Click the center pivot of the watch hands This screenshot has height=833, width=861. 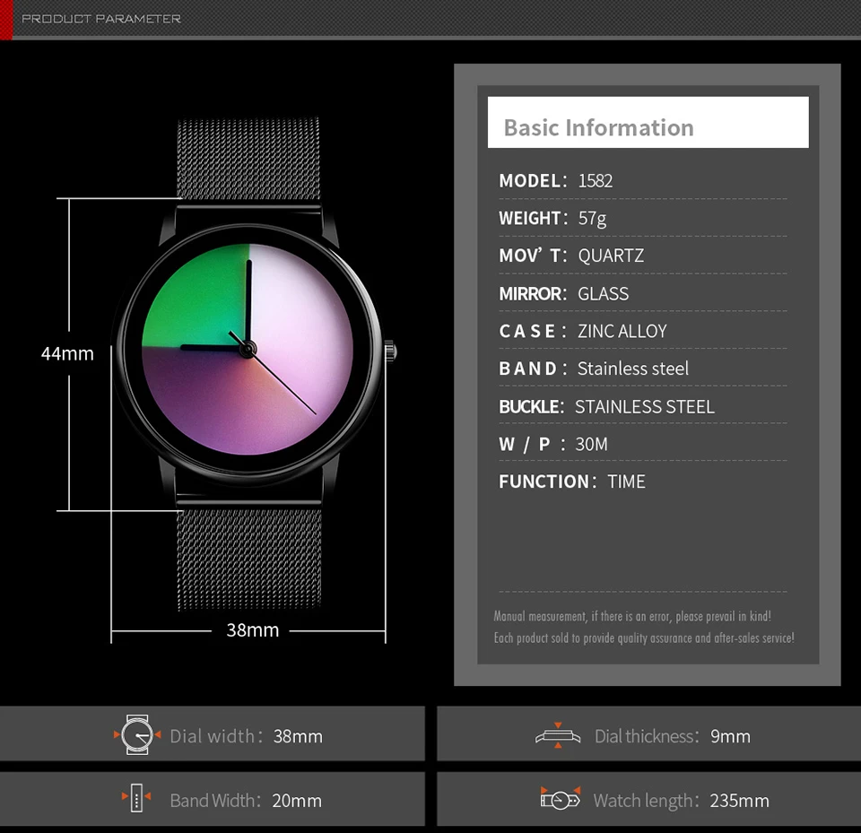point(248,348)
